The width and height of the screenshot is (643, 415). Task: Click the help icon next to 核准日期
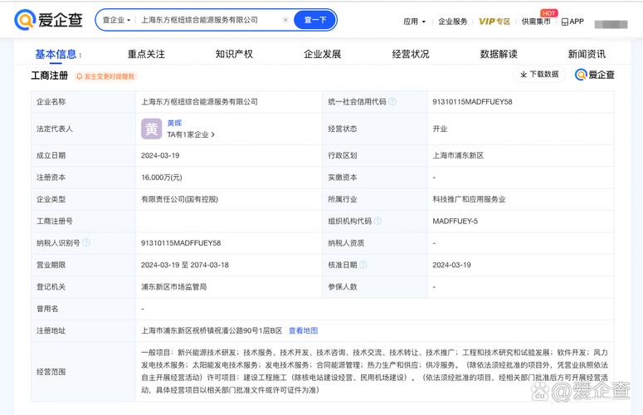[363, 265]
